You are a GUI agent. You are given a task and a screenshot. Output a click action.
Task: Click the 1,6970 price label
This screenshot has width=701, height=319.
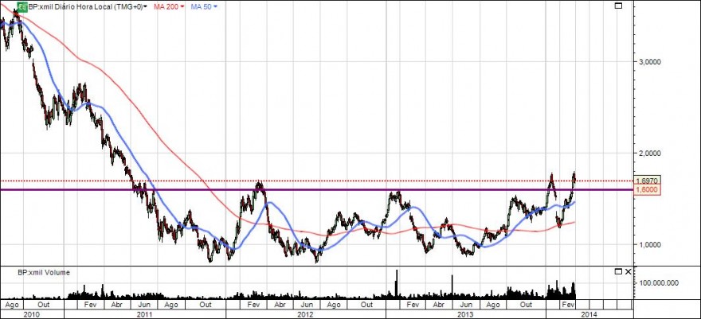[x=648, y=181]
